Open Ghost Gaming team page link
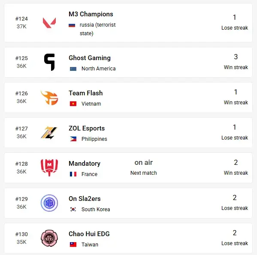The width and height of the screenshot is (257, 255). coord(90,58)
